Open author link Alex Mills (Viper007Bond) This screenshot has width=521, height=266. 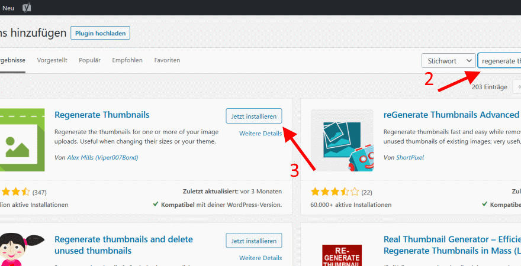102,158
